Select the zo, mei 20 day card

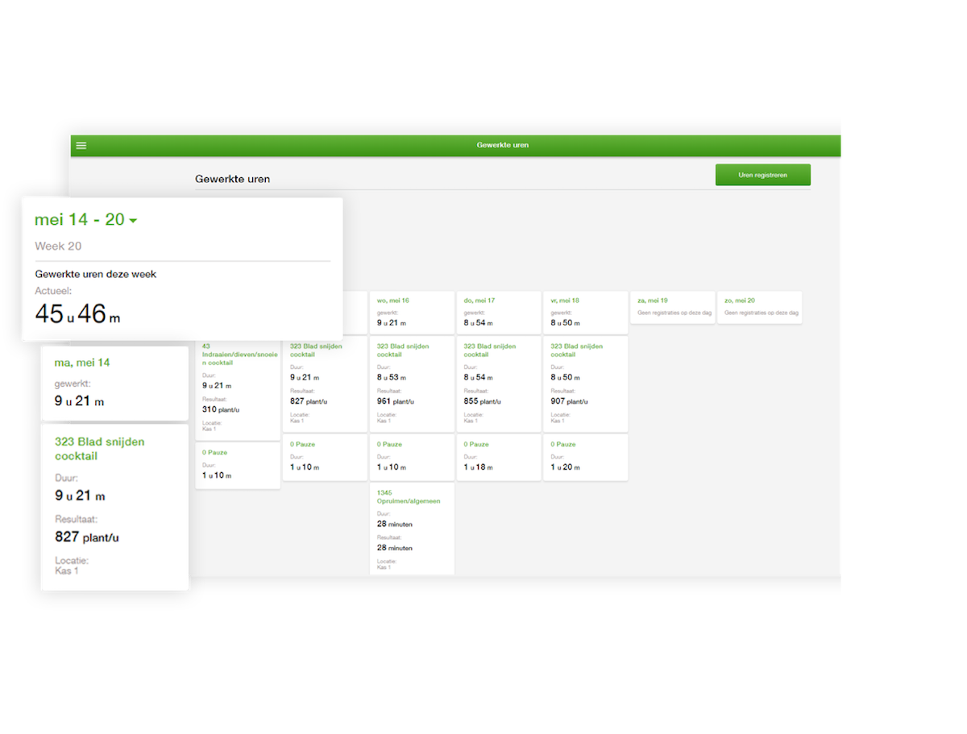759,307
